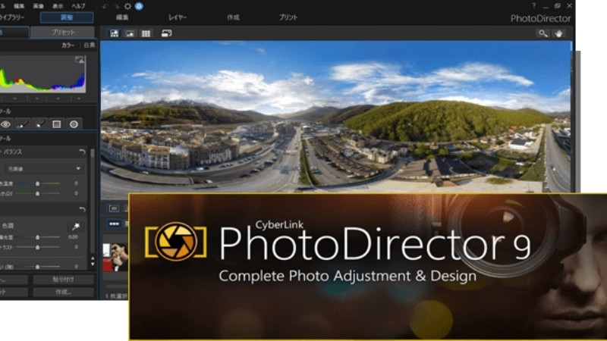Click the color temperature slider handle
This screenshot has height=341, width=607.
38,183
